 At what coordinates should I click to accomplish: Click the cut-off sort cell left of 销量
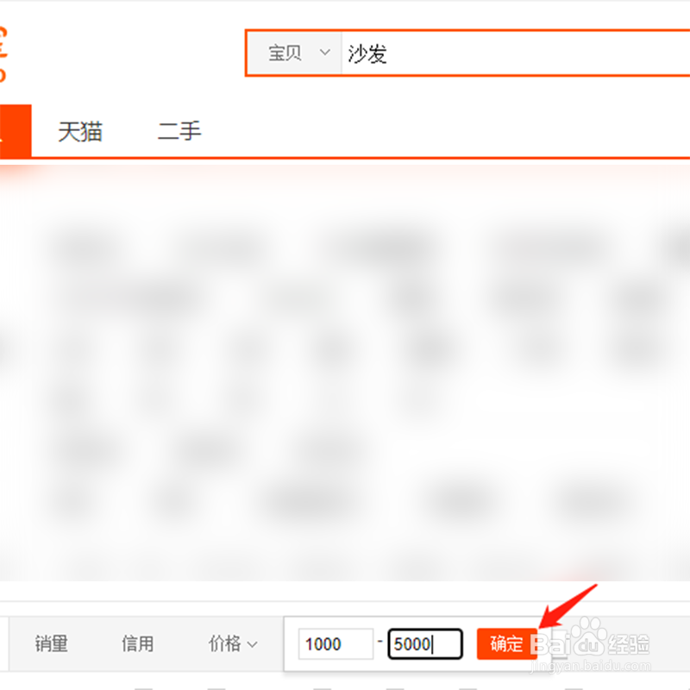(x=4, y=644)
